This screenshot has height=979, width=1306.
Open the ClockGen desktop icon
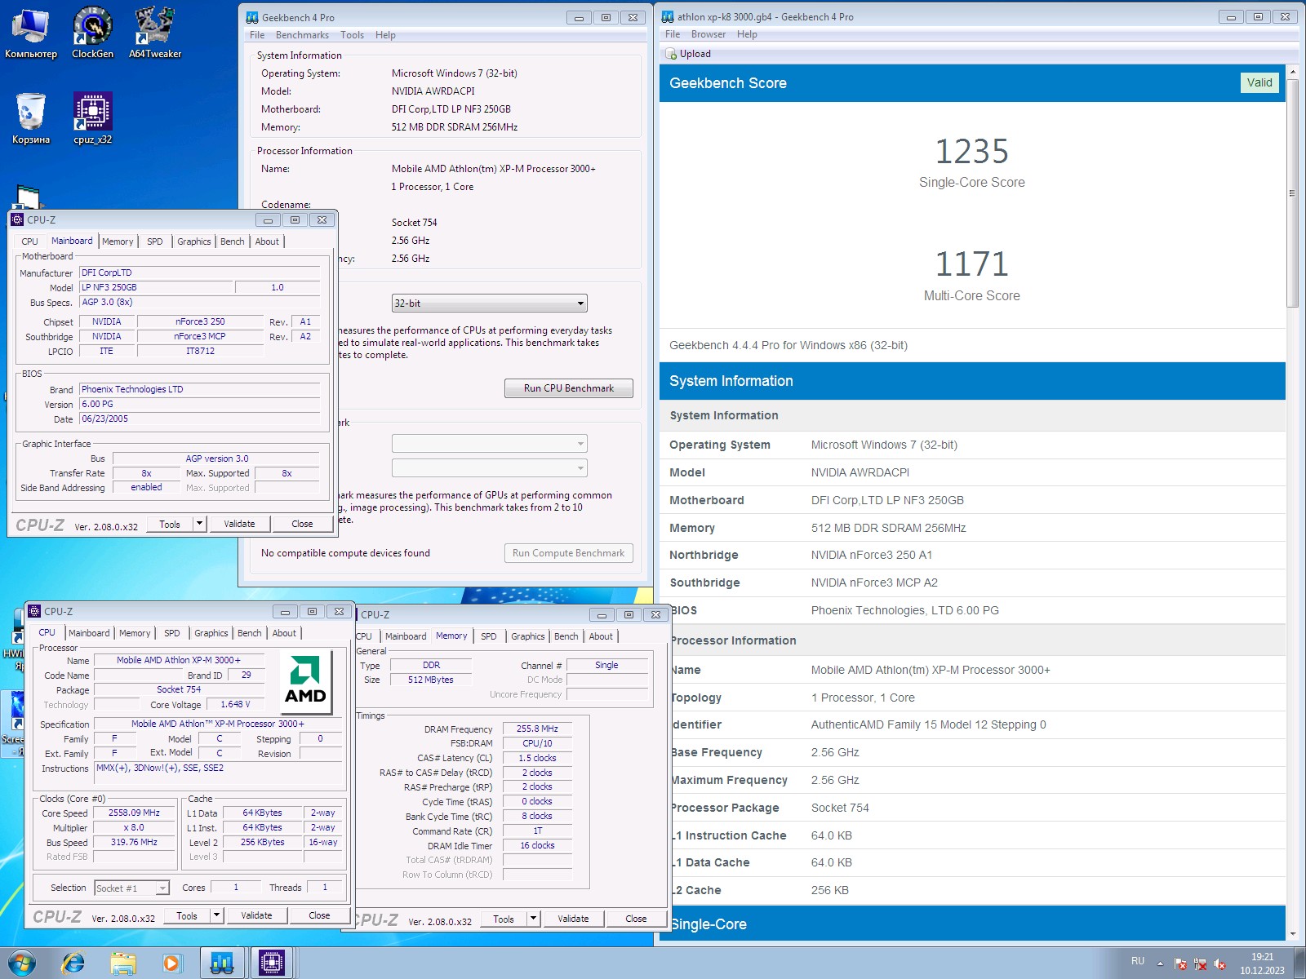point(92,33)
